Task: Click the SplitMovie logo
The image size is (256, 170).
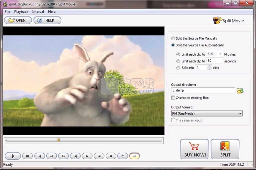Action: (x=228, y=20)
